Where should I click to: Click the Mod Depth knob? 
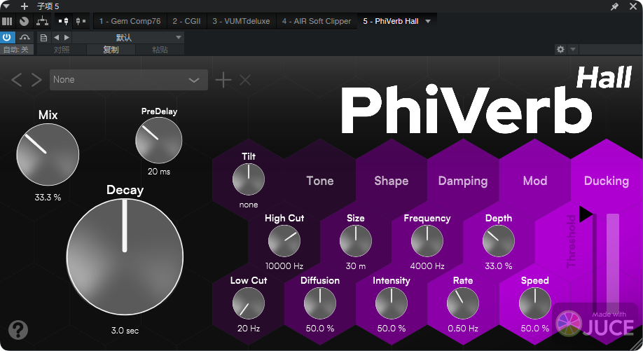[498, 241]
